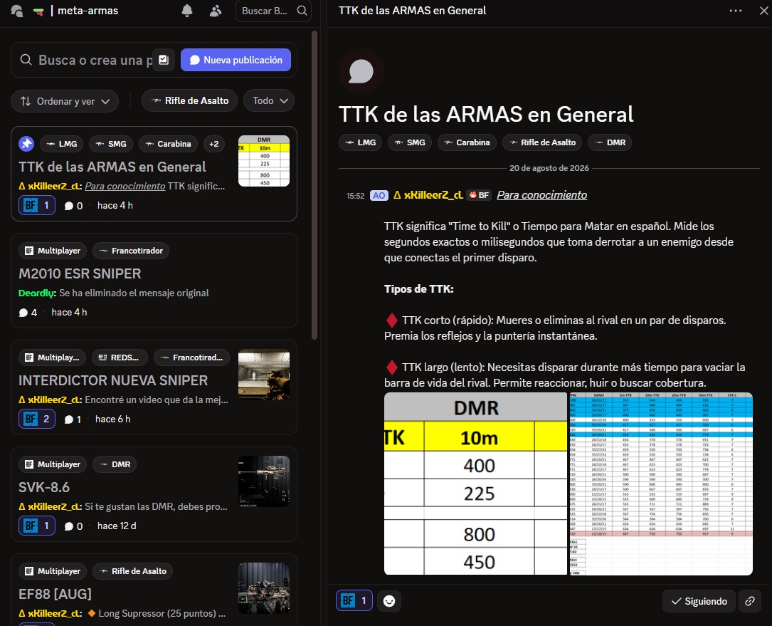The width and height of the screenshot is (772, 626).
Task: Open INTERDICTOR NUEVA SNIPER post title
Action: click(112, 380)
